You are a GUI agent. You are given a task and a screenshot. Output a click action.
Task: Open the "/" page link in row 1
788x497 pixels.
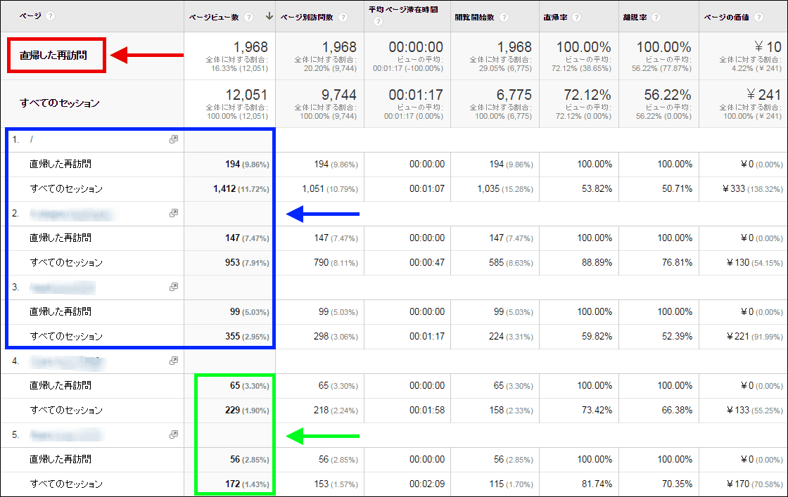pyautogui.click(x=32, y=140)
